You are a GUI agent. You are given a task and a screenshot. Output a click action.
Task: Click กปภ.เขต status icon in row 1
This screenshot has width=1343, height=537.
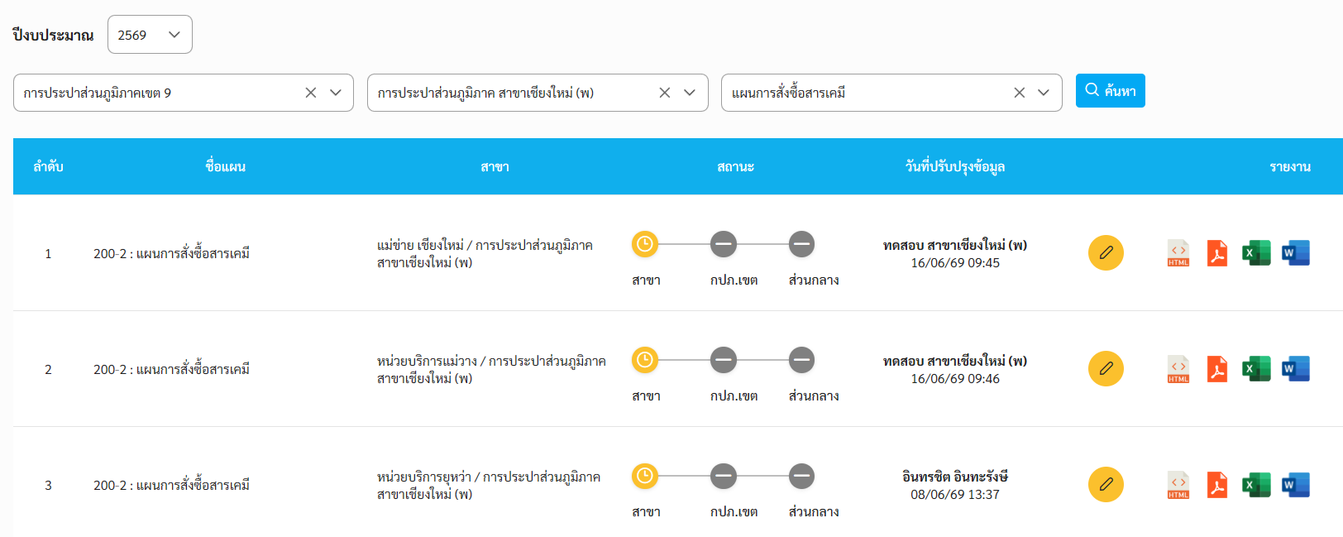[724, 244]
